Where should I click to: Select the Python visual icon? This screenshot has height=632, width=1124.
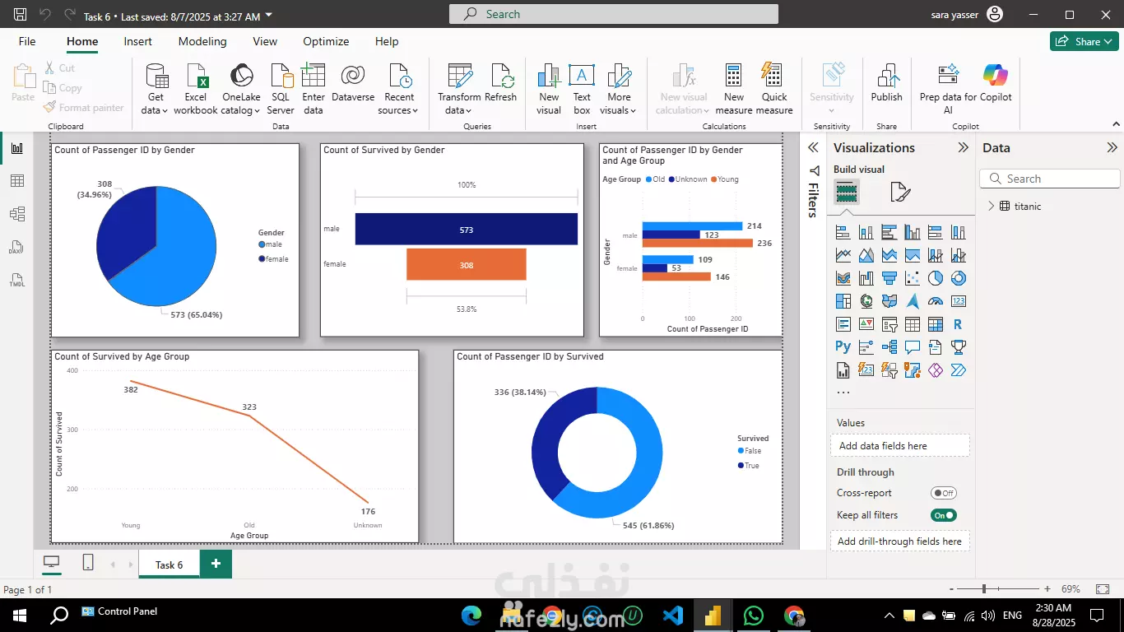[x=843, y=347]
